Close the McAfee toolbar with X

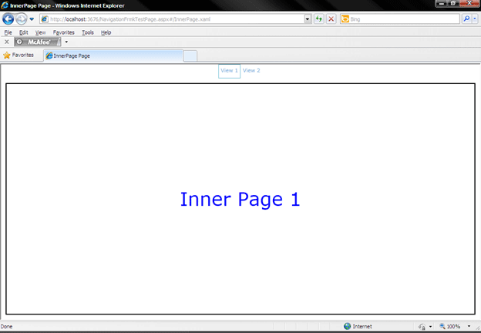coord(7,42)
